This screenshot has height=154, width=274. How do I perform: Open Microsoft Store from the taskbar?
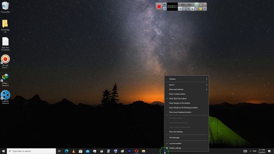80,151
